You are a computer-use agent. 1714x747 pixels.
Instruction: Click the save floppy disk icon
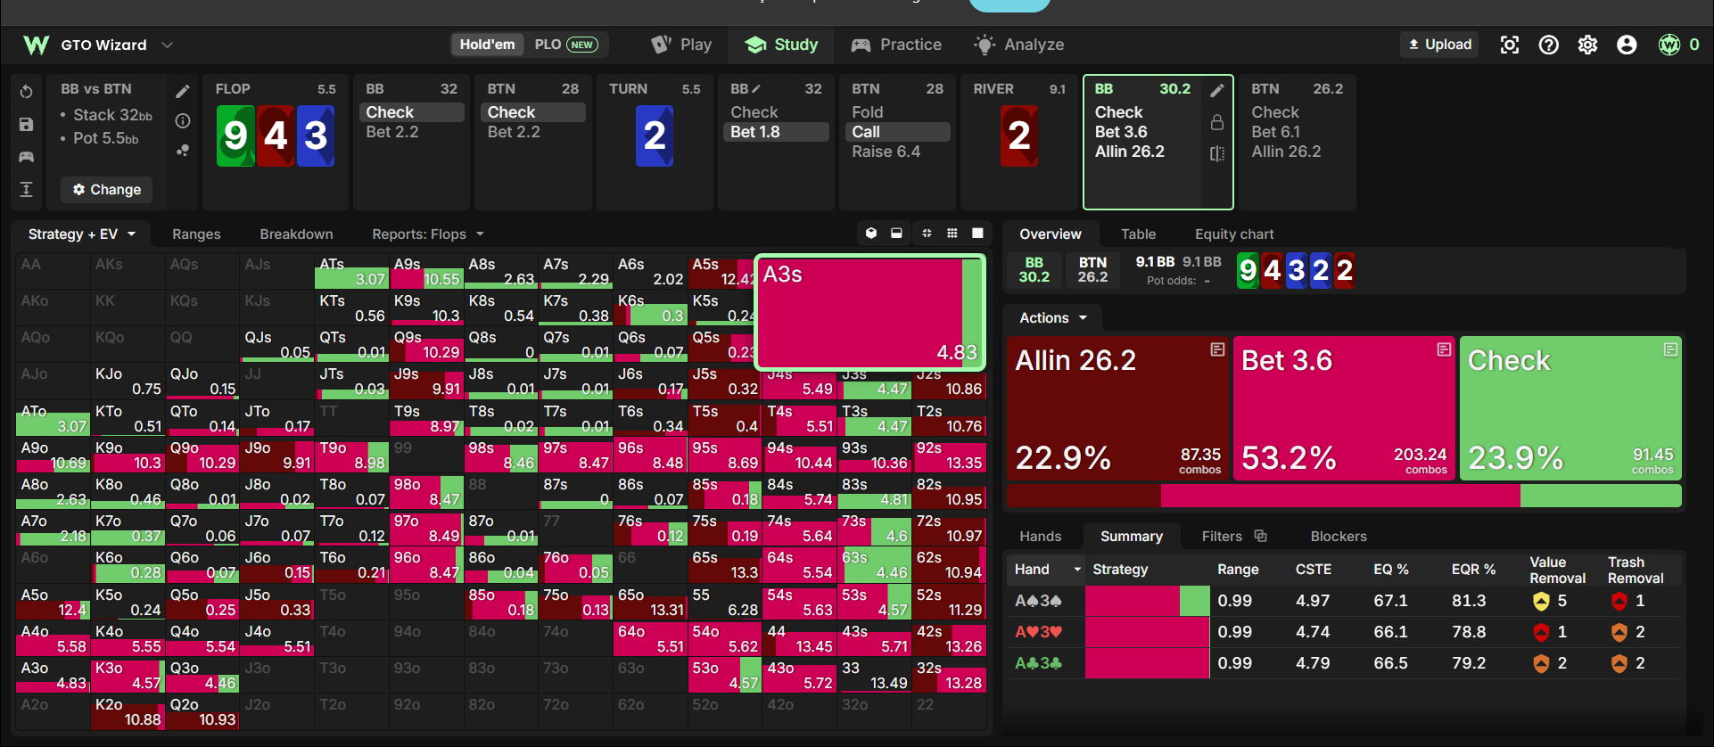click(26, 125)
